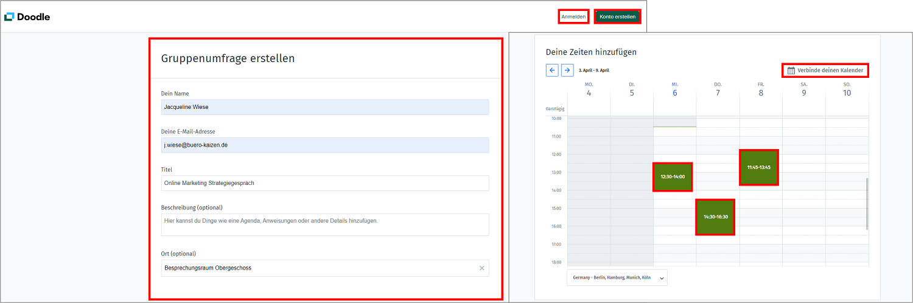The width and height of the screenshot is (913, 303).
Task: Click the 'Gruppenumfrage erstellen' heading
Action: point(228,58)
